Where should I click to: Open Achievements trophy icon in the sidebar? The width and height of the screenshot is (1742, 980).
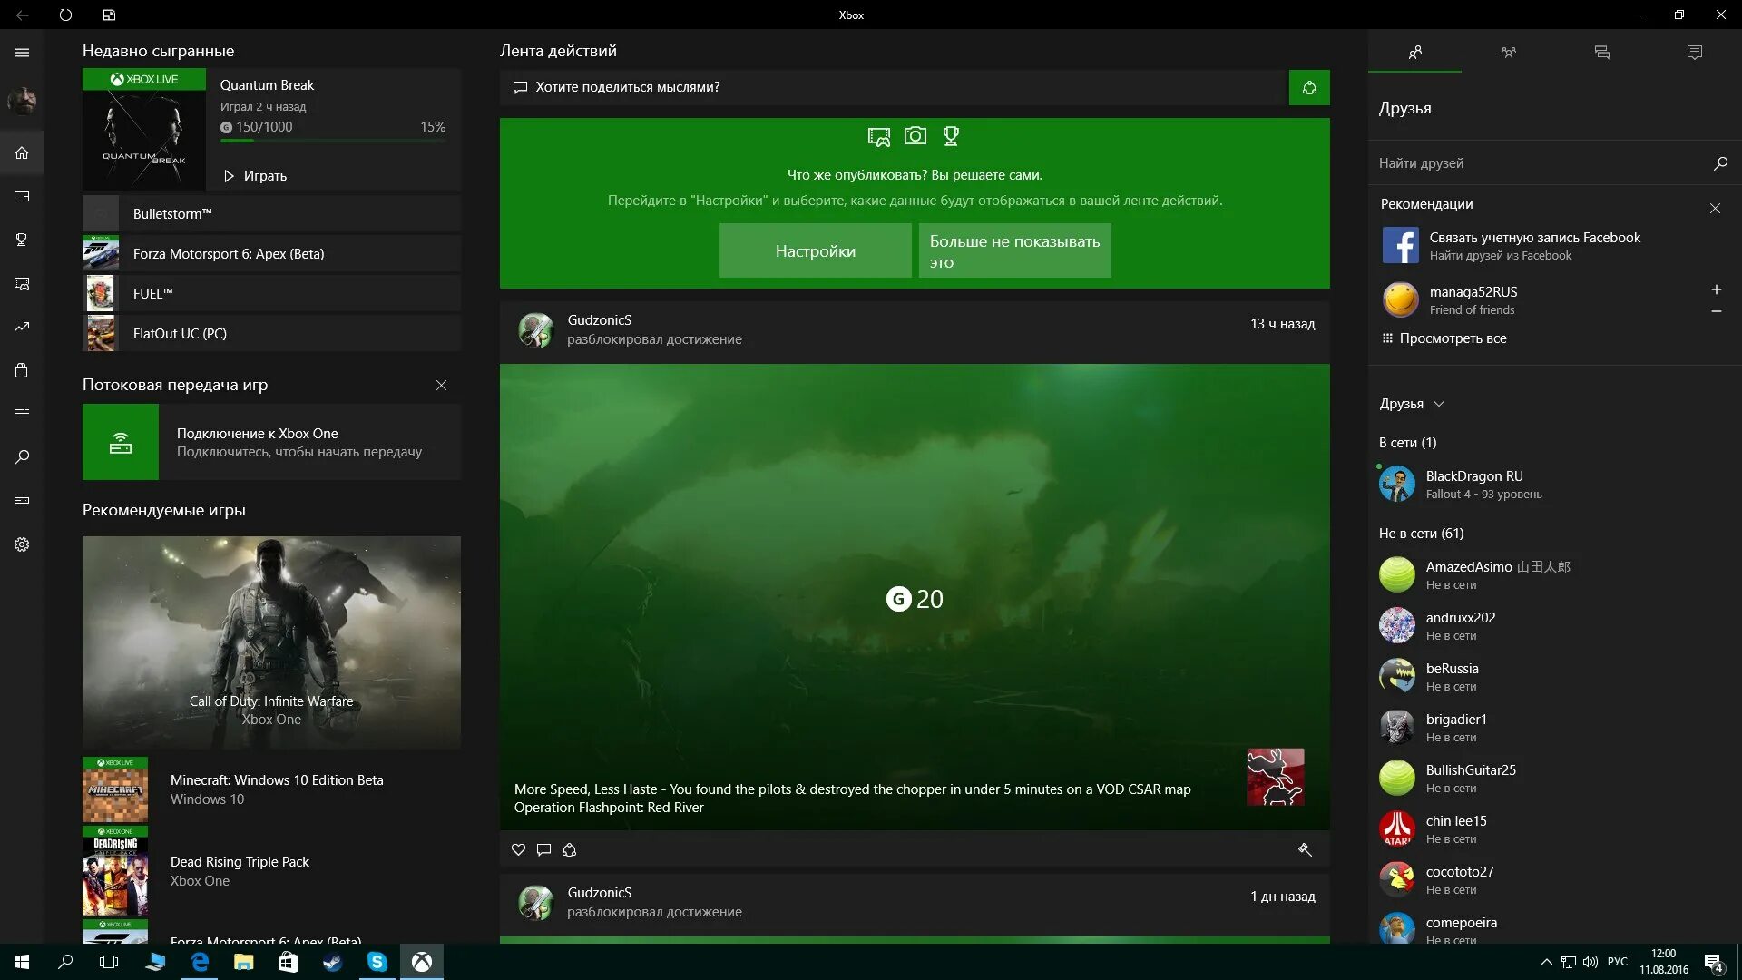click(x=22, y=240)
